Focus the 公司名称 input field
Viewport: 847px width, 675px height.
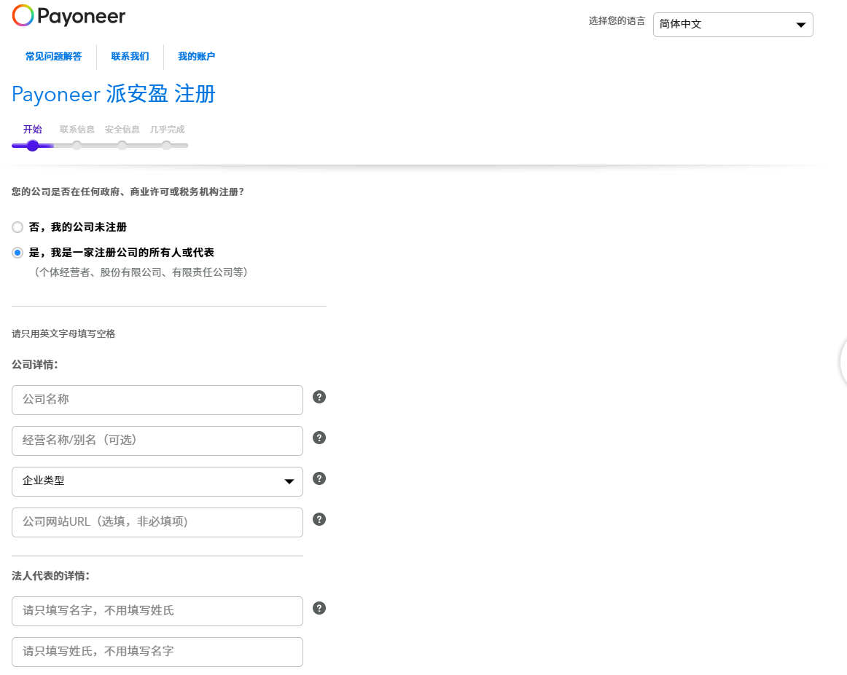coord(157,400)
